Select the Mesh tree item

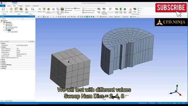[9, 30]
